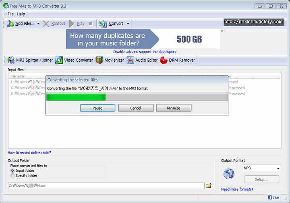This screenshot has height=203, width=290.
Task: Open the MP3 output format dropdown
Action: [261, 168]
